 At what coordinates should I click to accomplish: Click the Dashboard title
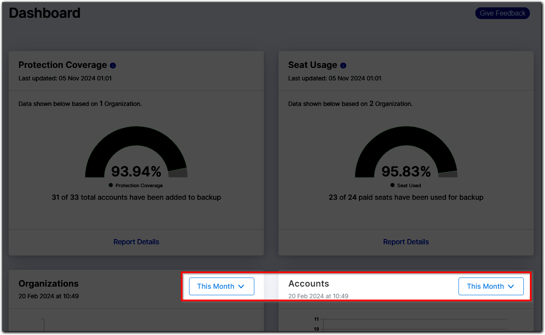[x=45, y=13]
